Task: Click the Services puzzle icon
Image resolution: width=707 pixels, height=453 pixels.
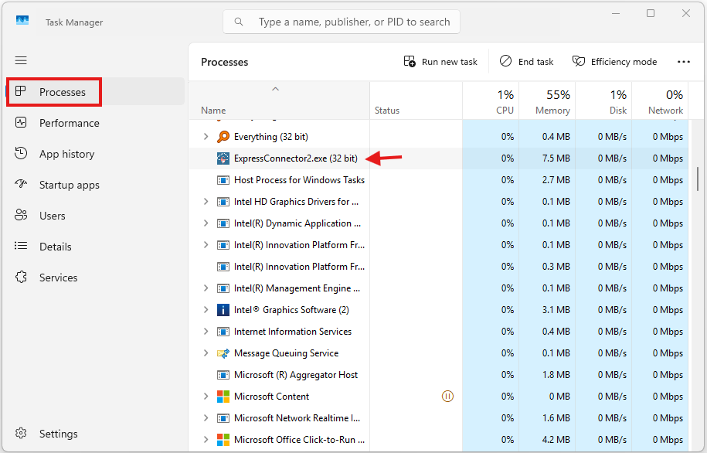Action: pyautogui.click(x=22, y=278)
